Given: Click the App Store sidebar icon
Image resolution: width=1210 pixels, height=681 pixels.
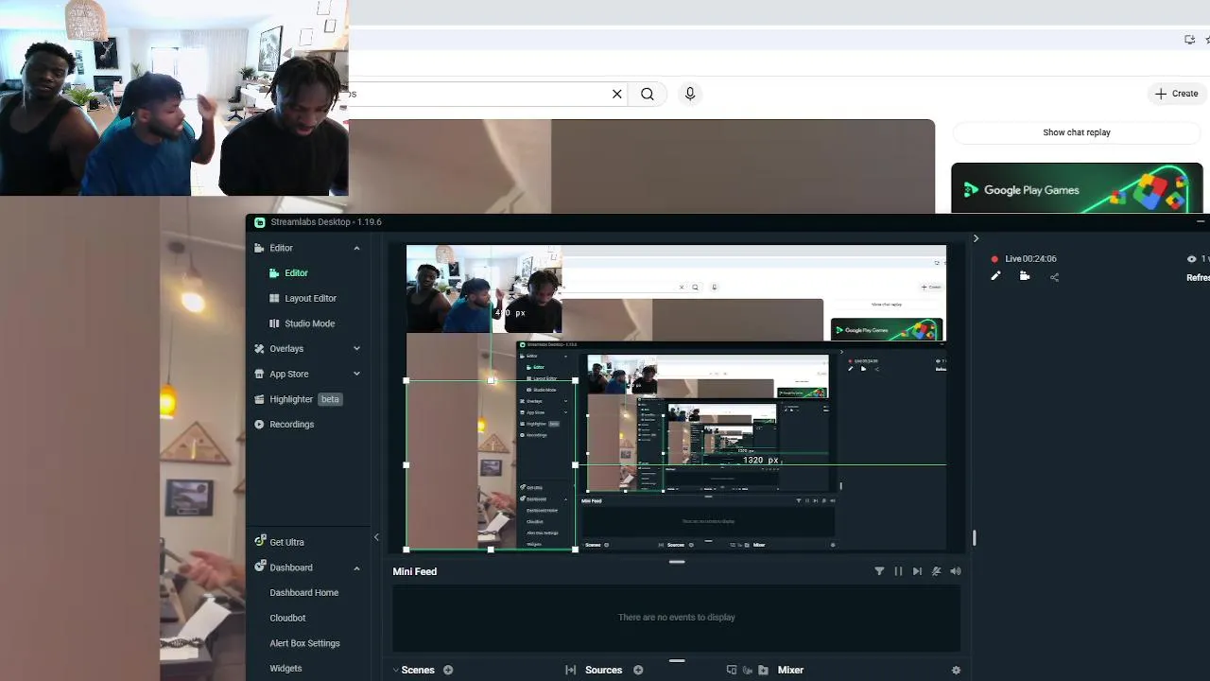Looking at the screenshot, I should 259,374.
